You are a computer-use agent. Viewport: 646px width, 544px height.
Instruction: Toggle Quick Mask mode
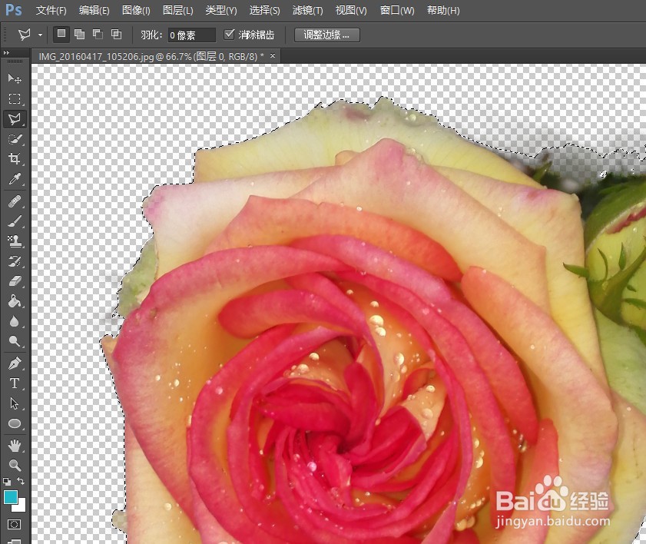click(x=14, y=524)
